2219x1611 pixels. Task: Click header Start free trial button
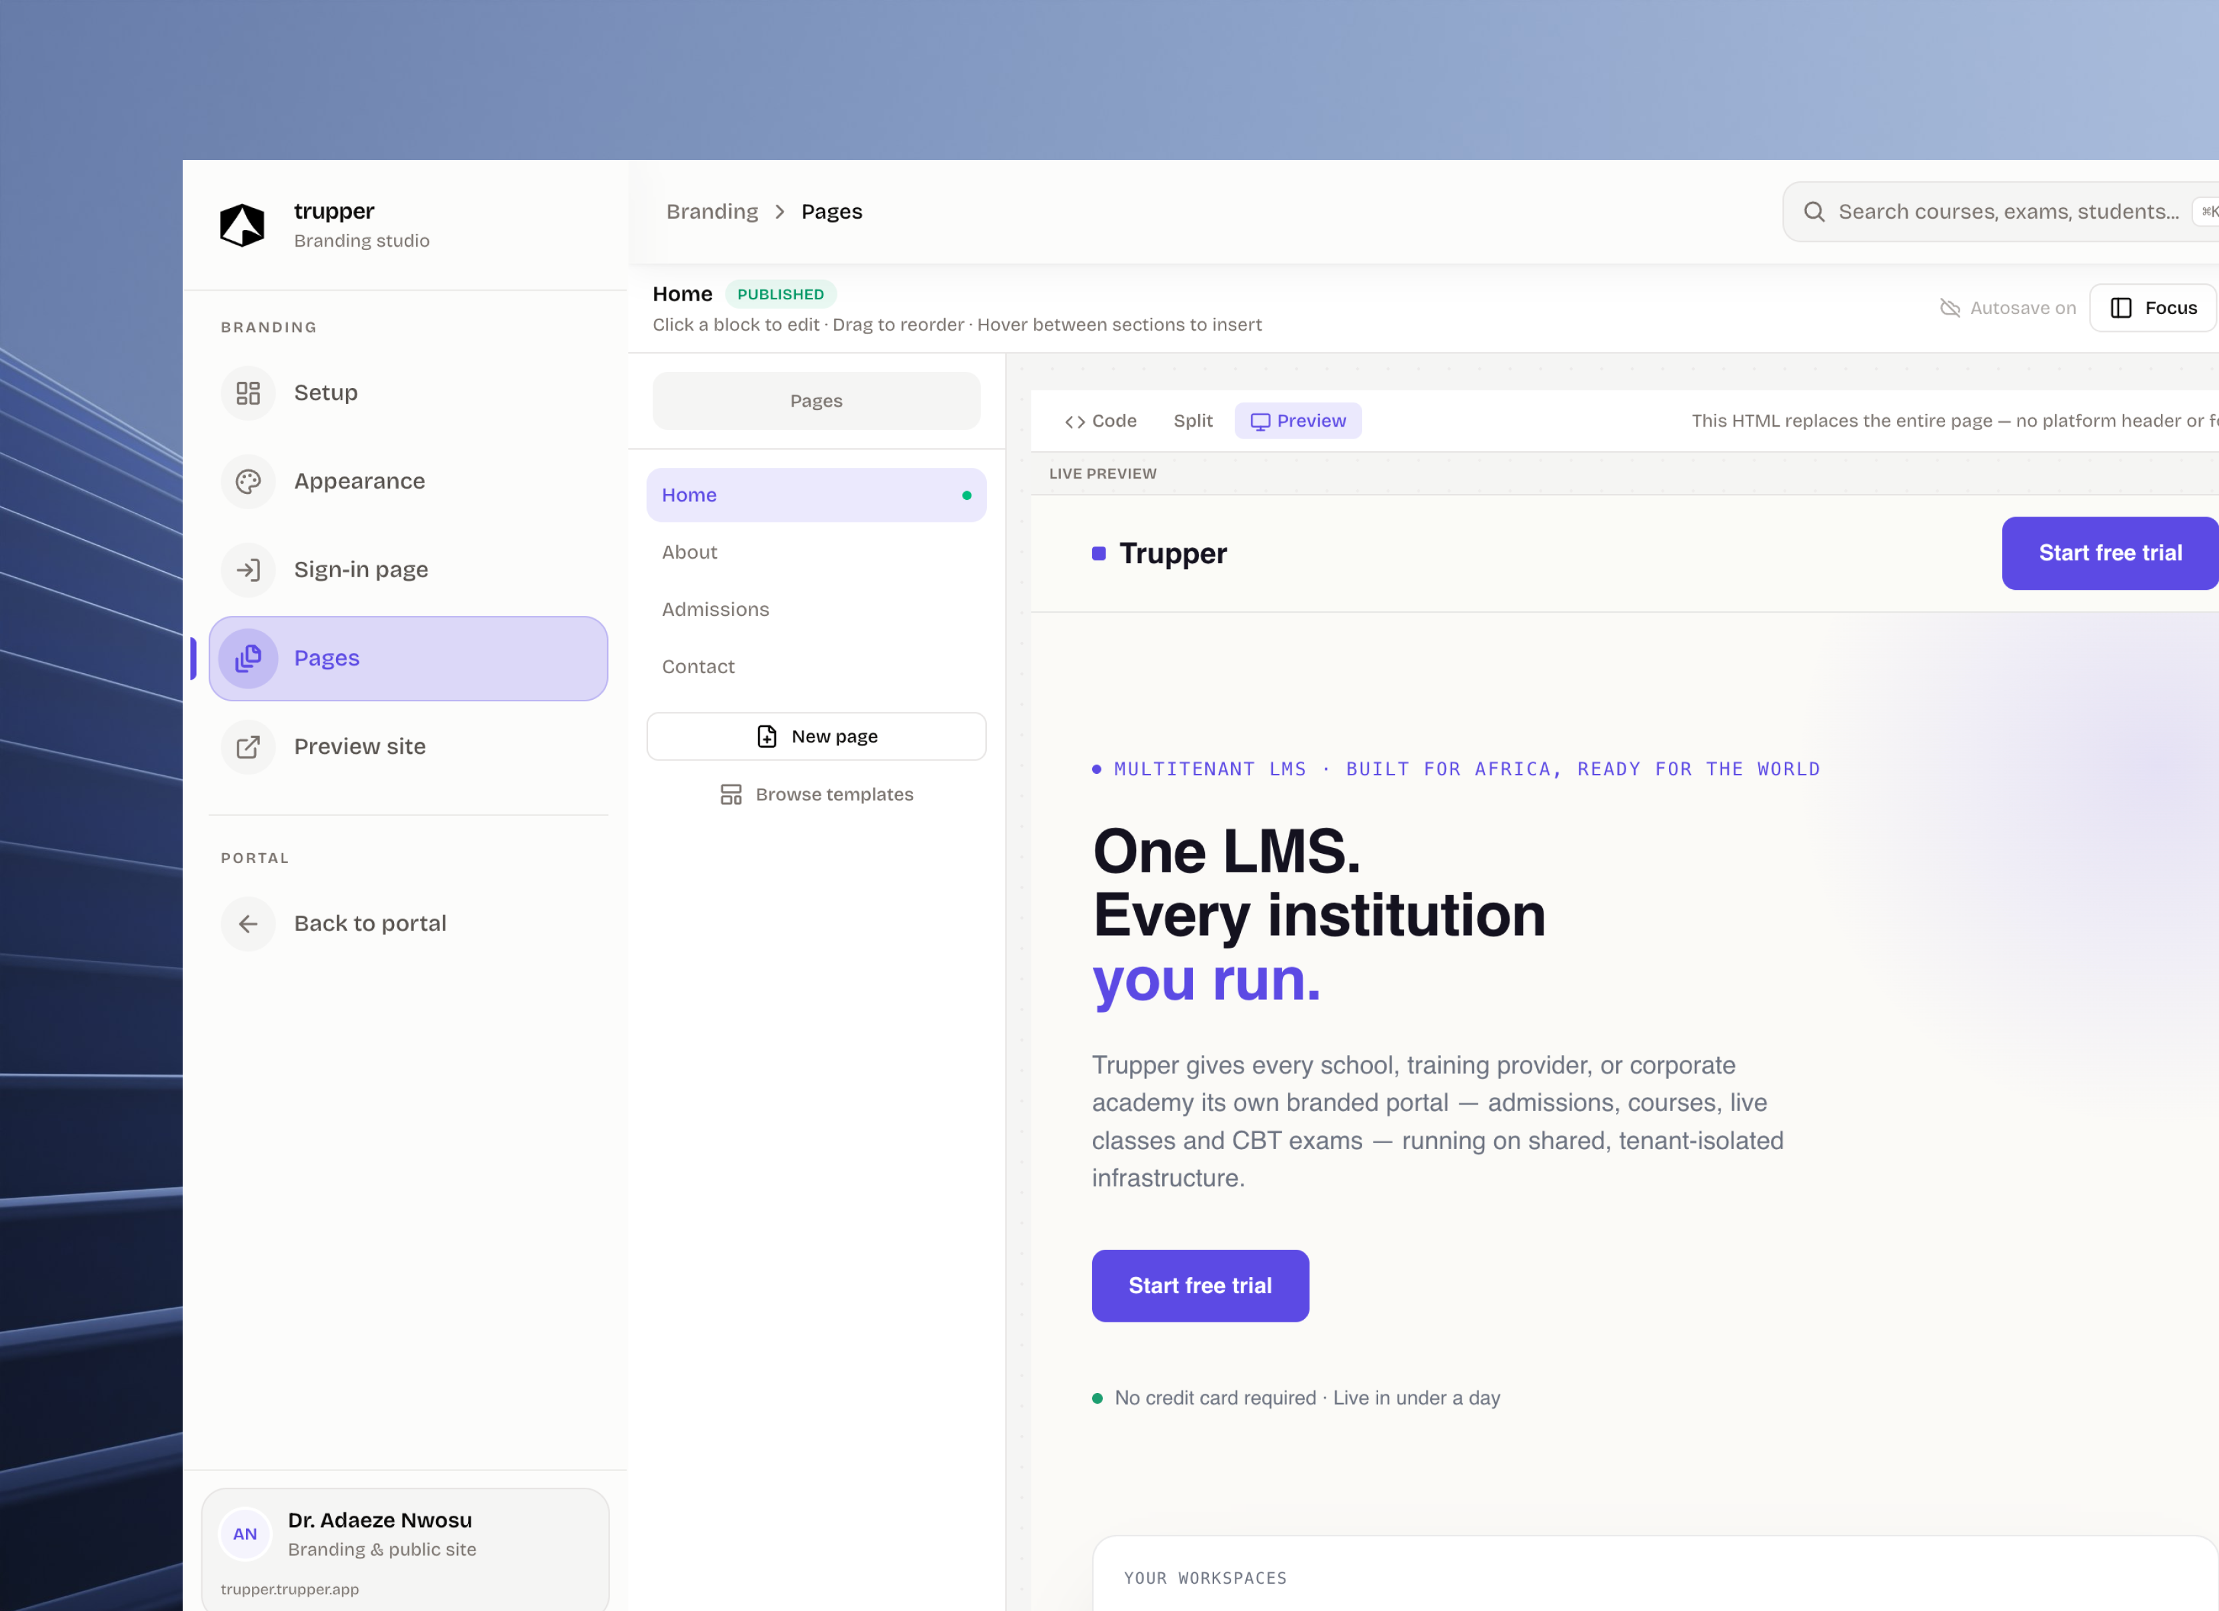point(2110,554)
